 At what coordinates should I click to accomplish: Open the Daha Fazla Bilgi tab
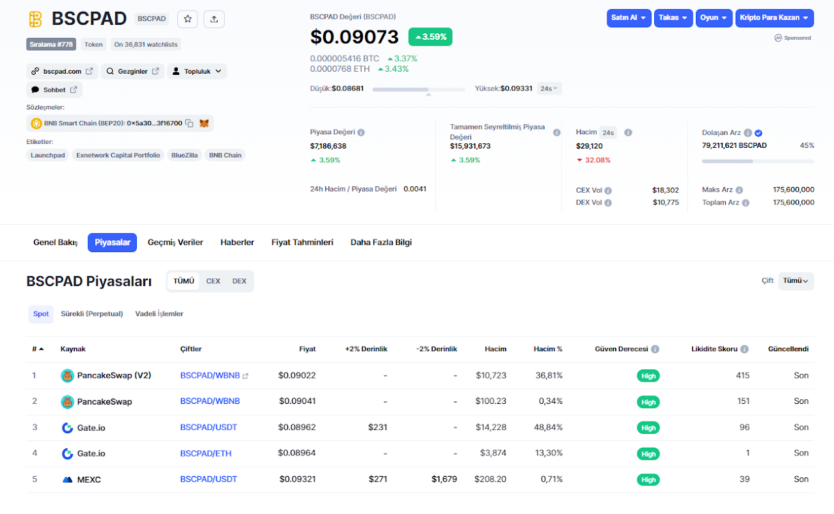(x=381, y=242)
